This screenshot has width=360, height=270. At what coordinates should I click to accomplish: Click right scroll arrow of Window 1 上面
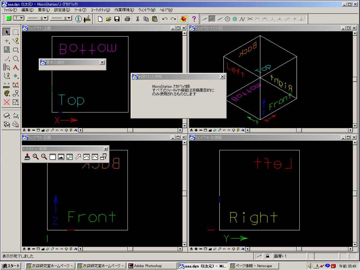pos(180,130)
